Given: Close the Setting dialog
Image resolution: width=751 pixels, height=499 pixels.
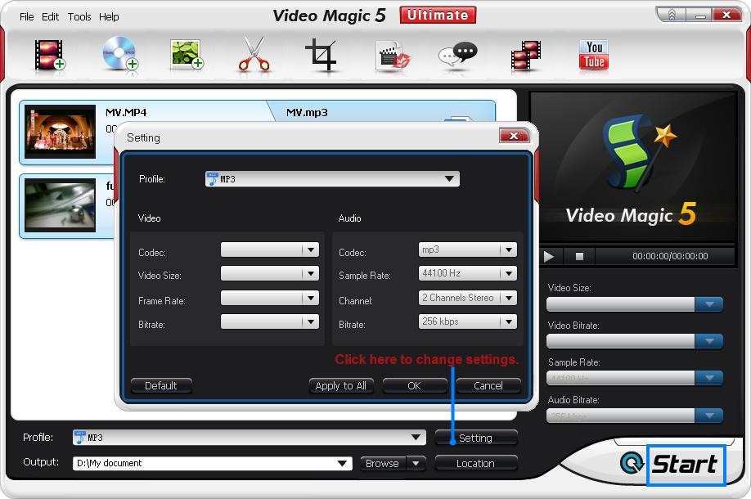Looking at the screenshot, I should pyautogui.click(x=514, y=136).
